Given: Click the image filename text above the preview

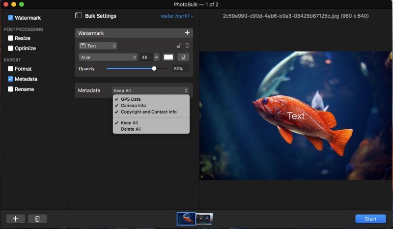Looking at the screenshot, I should pyautogui.click(x=296, y=16).
